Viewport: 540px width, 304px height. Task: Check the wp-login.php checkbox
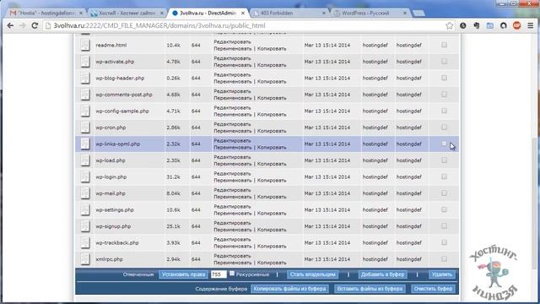[x=444, y=176]
